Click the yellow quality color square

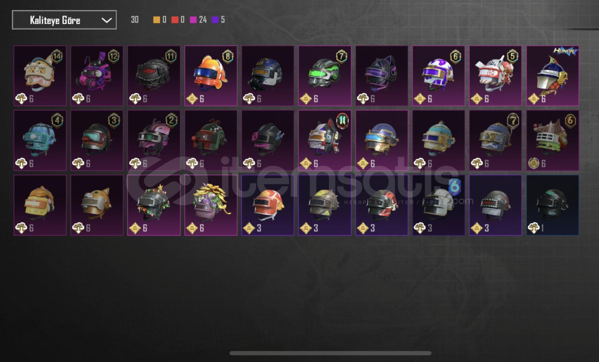click(x=157, y=20)
